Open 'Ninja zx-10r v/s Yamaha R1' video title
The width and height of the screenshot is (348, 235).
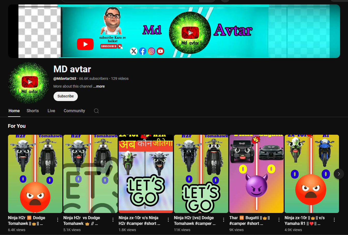pos(305,220)
